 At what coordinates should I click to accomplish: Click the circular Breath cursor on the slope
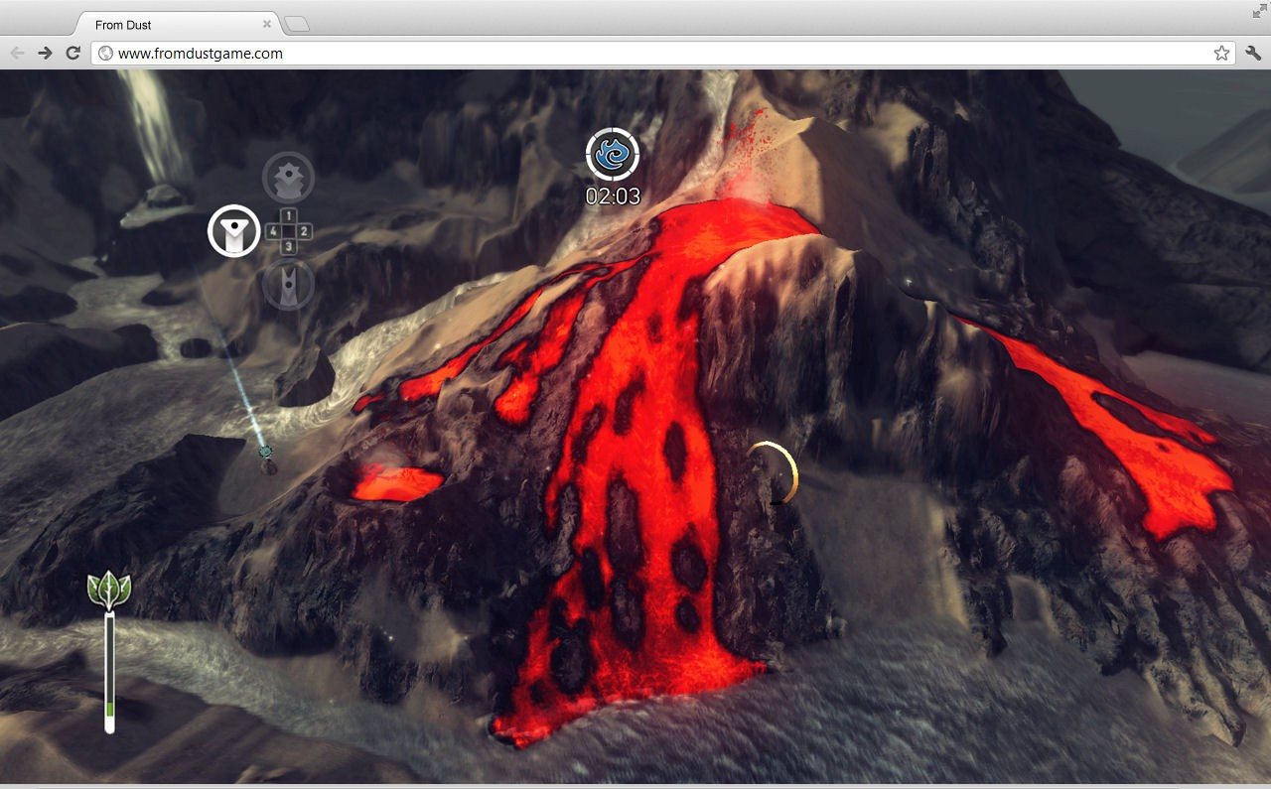point(774,472)
